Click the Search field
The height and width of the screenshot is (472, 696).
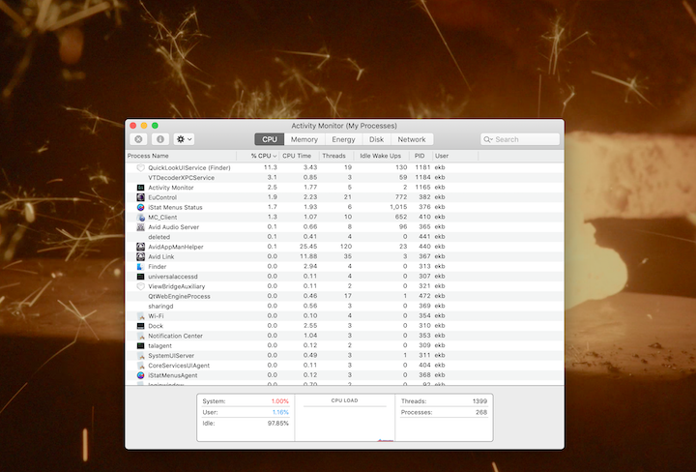click(520, 139)
